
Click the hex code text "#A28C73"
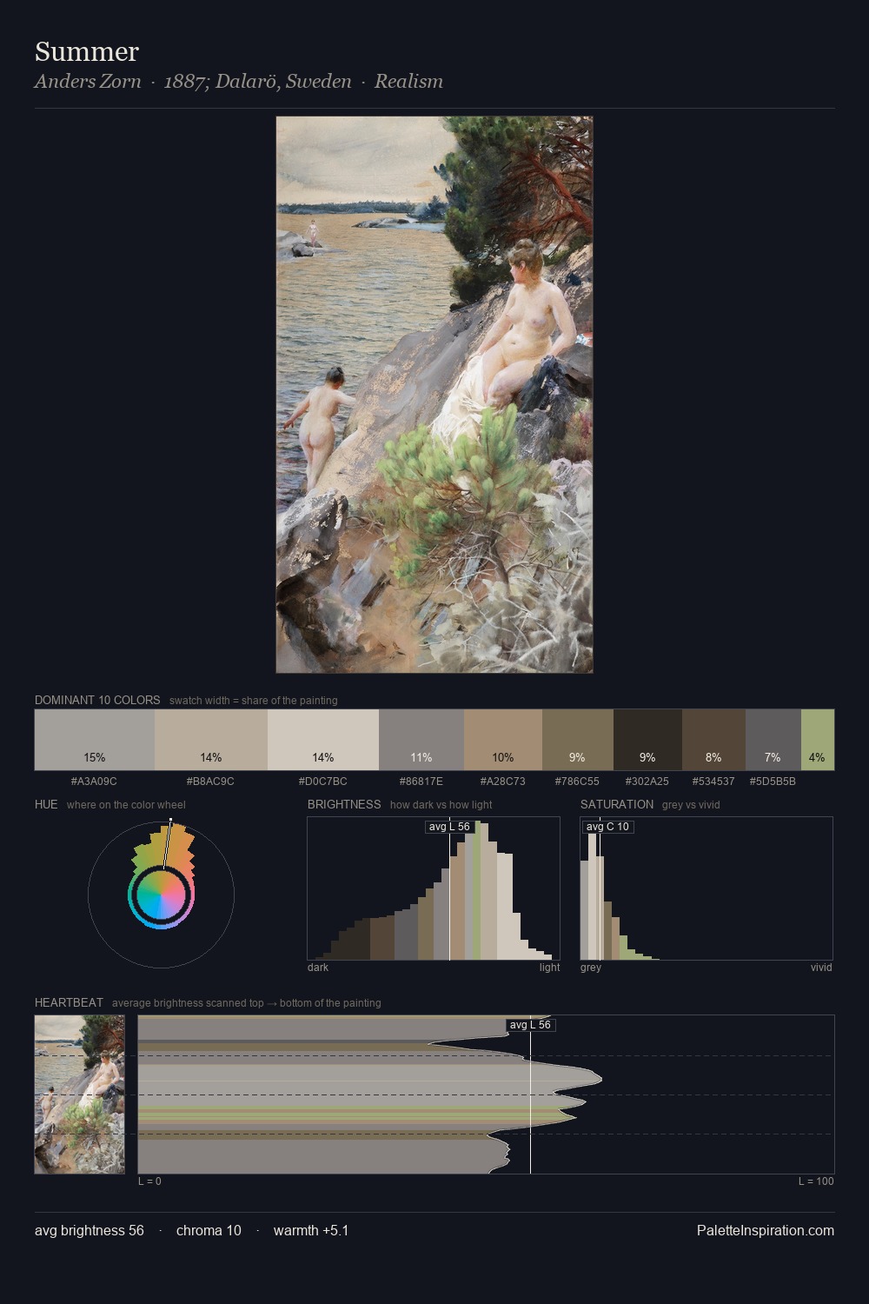tap(503, 781)
